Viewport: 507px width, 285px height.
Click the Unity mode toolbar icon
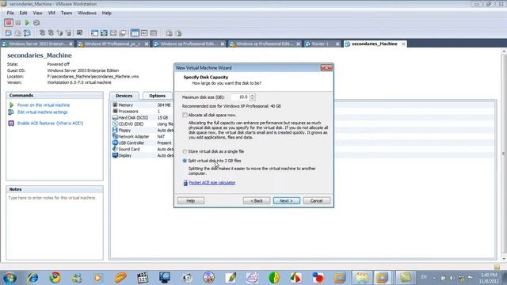pos(123,33)
